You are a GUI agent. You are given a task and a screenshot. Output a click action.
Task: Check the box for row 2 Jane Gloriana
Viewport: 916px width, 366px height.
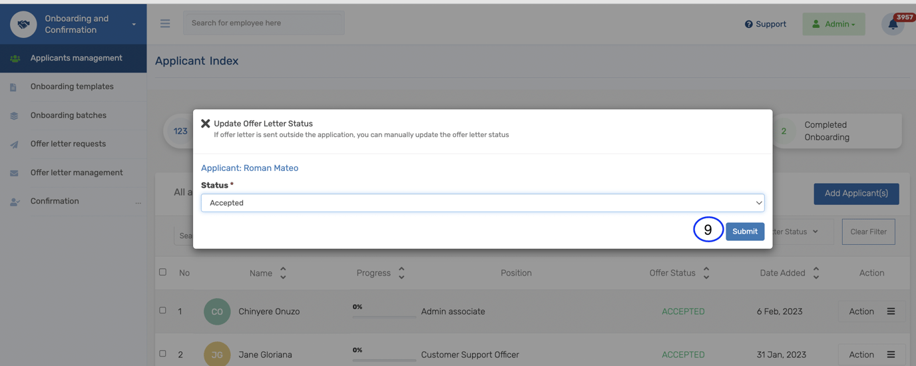[x=162, y=353]
